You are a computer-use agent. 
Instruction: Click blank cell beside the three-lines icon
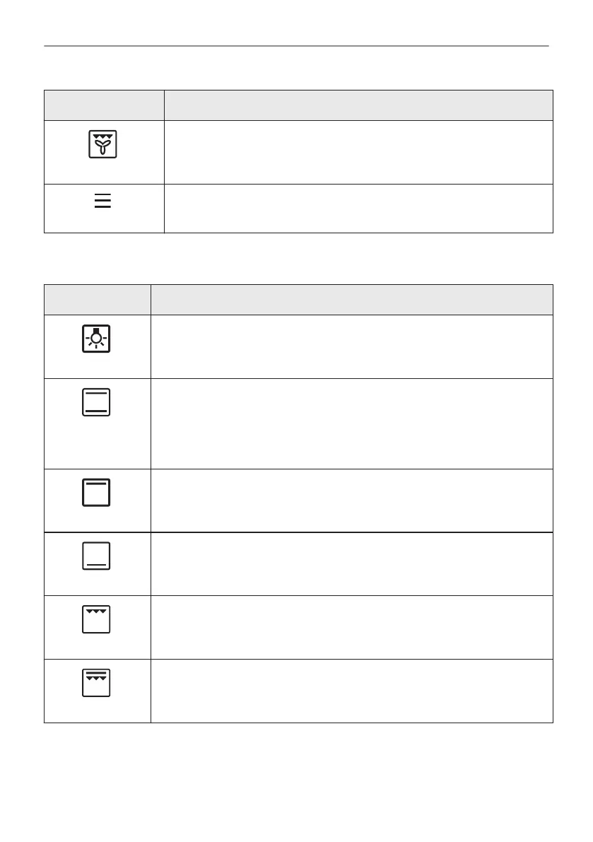[358, 209]
